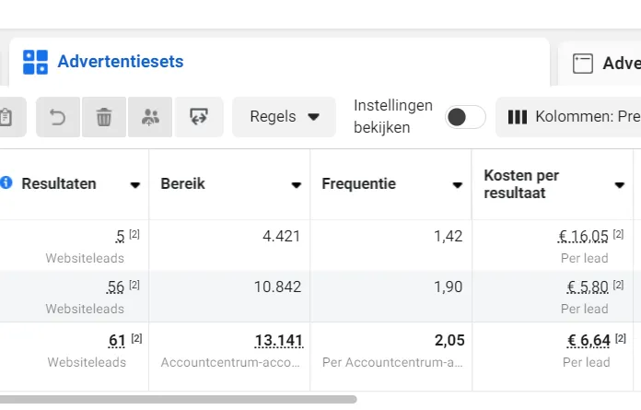Click the columns bars icon
This screenshot has width=641, height=410.
coord(518,117)
